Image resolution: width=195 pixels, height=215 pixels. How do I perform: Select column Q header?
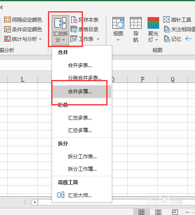pos(172,79)
